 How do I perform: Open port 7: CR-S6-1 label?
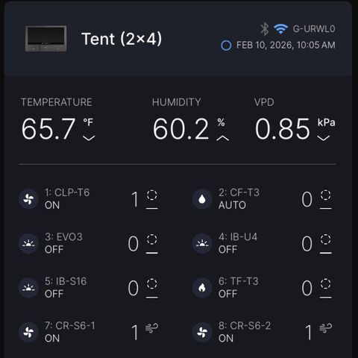70,326
